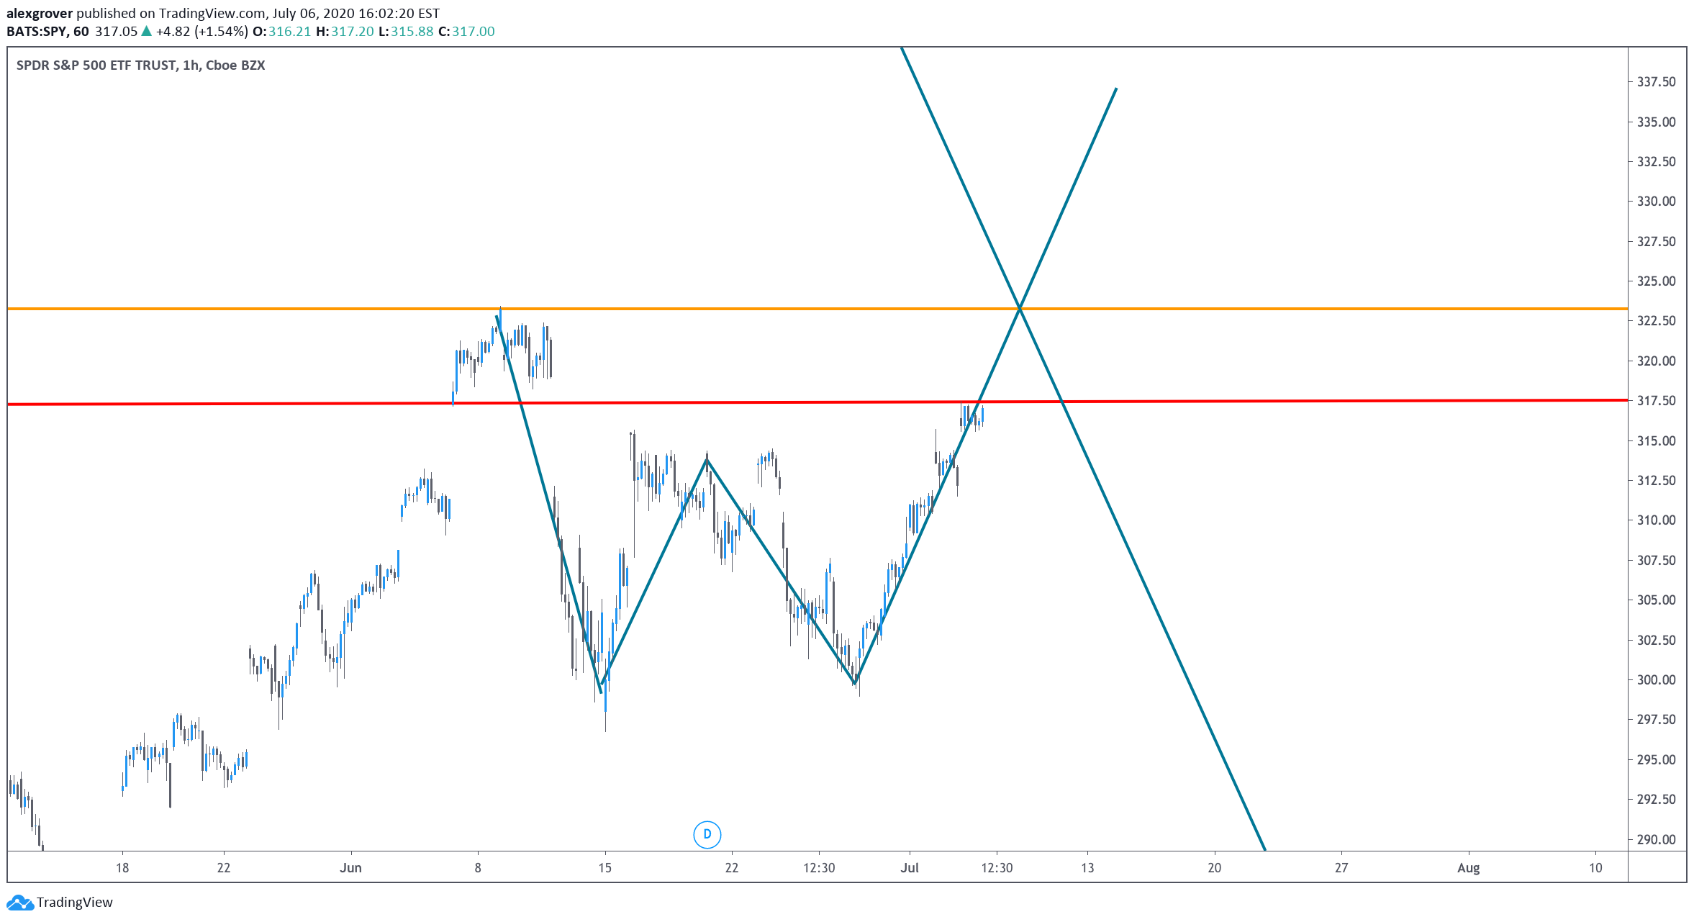The image size is (1694, 922).
Task: Click the TradingView cloud logo icon
Action: coord(19,903)
